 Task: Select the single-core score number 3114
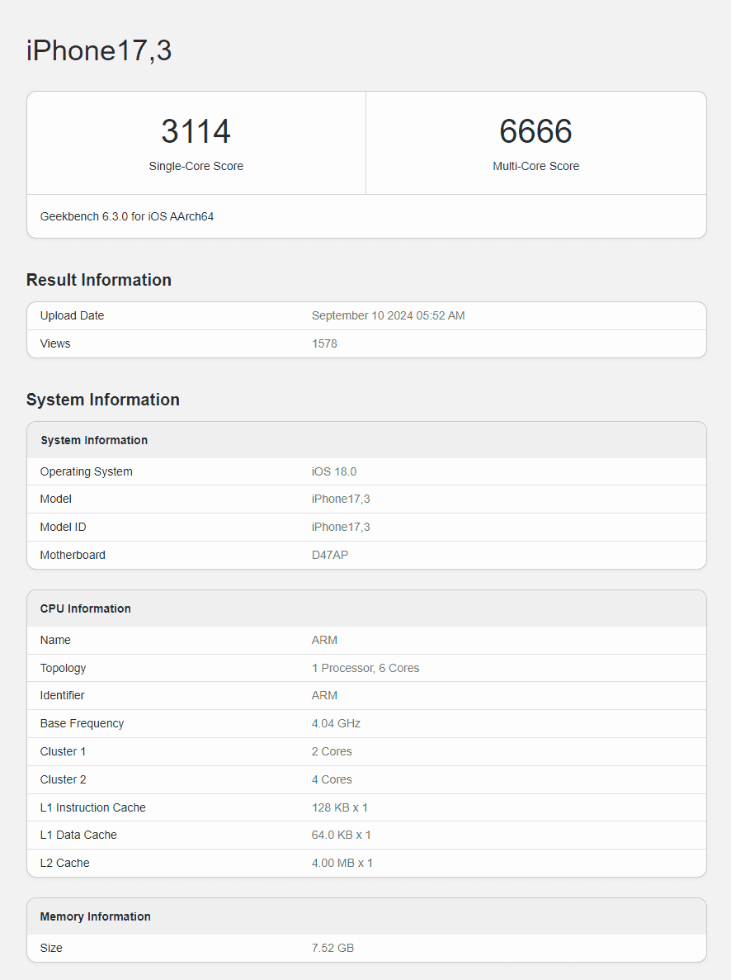point(196,132)
